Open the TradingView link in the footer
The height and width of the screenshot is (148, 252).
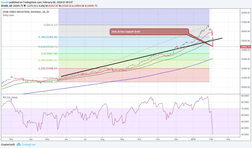tap(29, 145)
